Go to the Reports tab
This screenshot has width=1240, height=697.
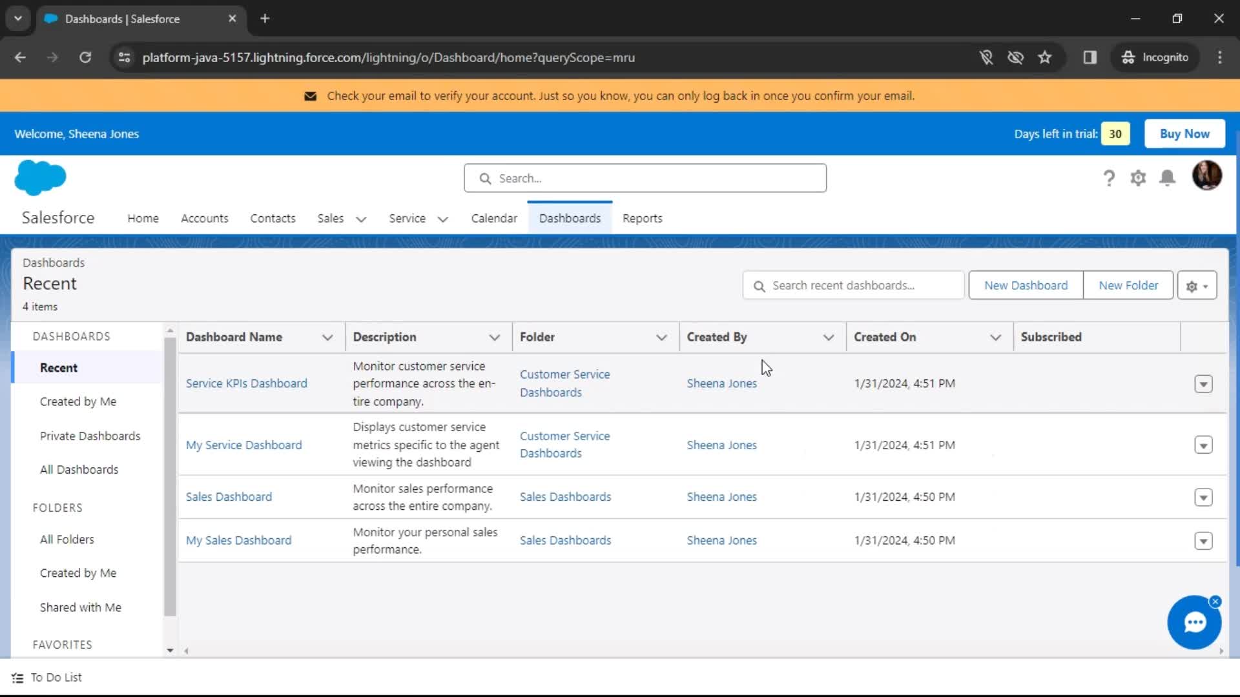(x=643, y=218)
